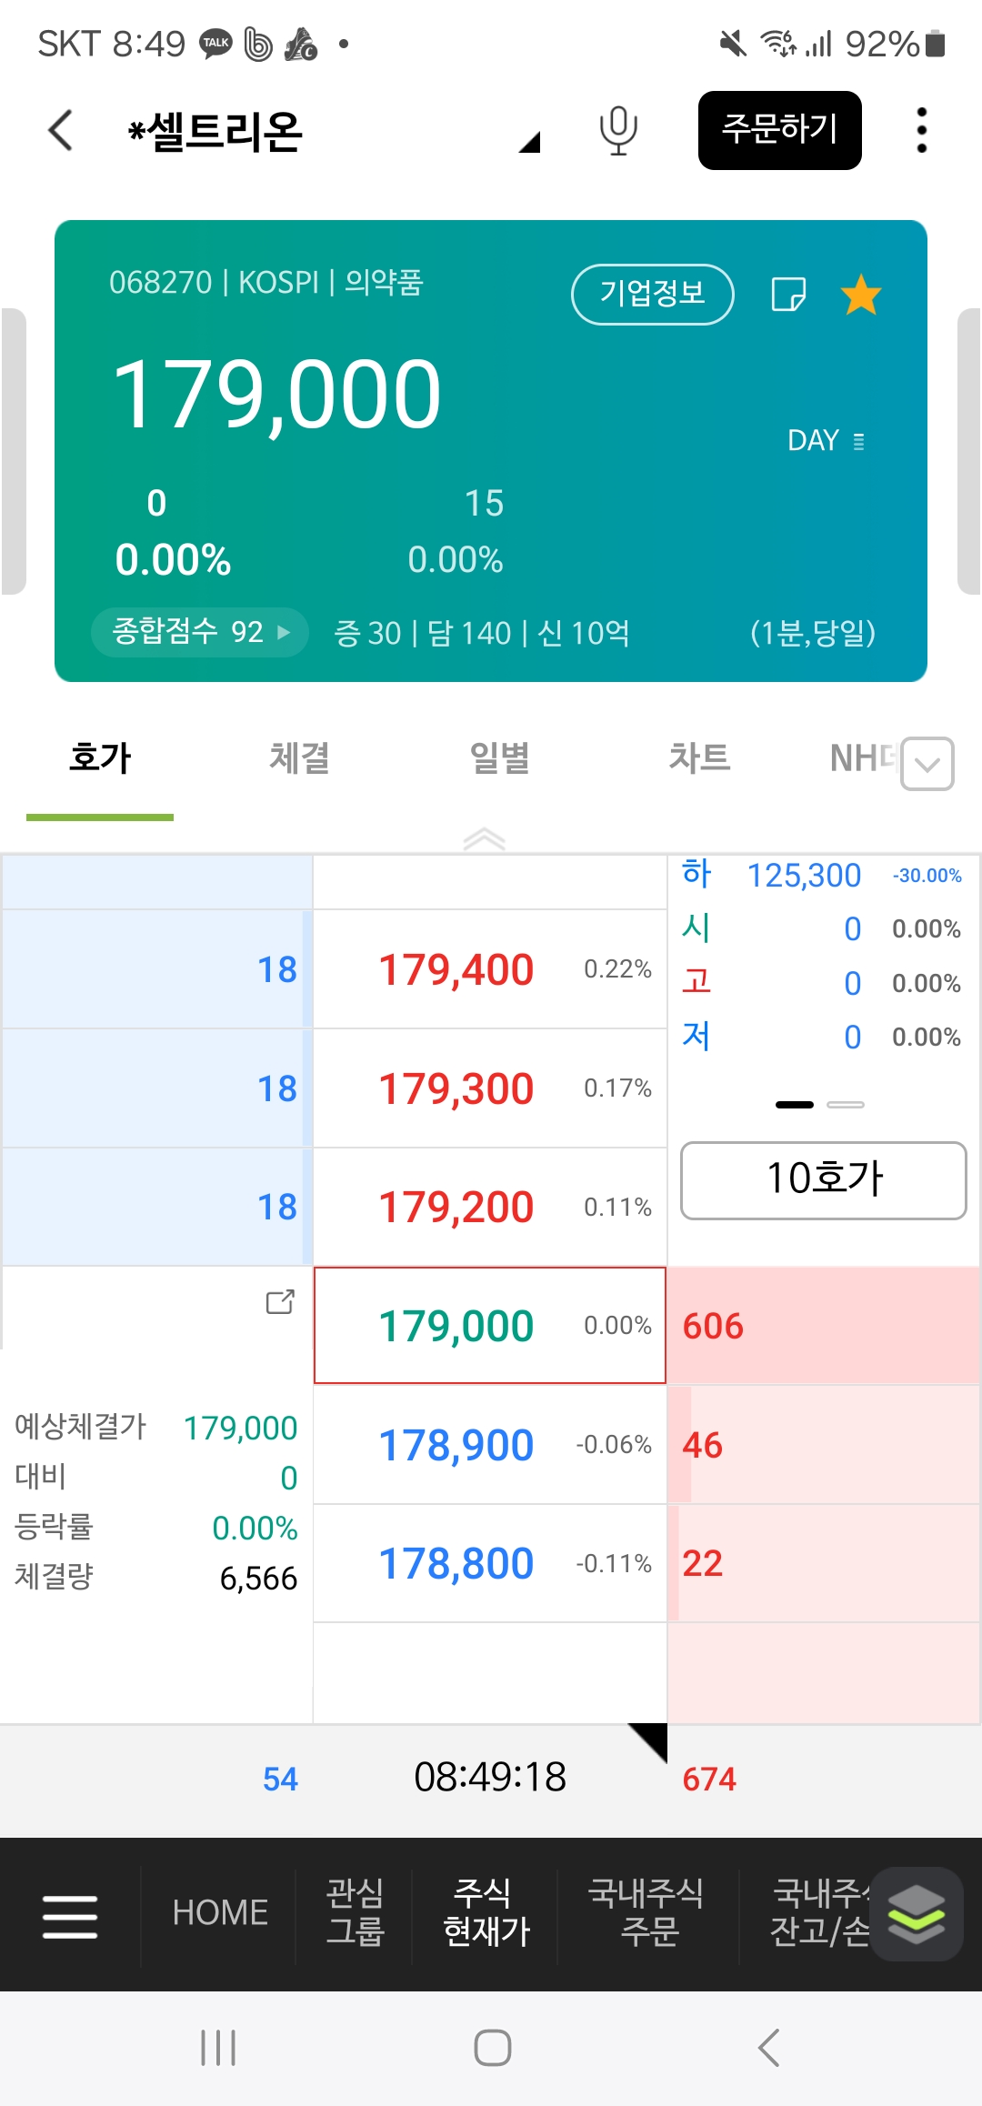Switch to the 차트 tab
The height and width of the screenshot is (2106, 982).
tap(699, 757)
